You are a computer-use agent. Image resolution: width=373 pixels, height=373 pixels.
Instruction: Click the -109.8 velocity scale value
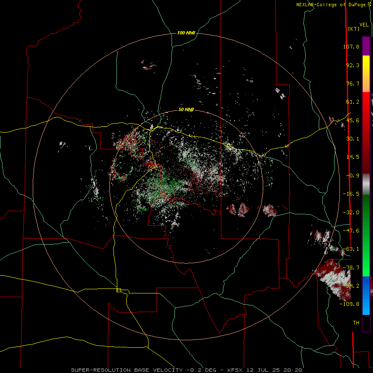[349, 304]
